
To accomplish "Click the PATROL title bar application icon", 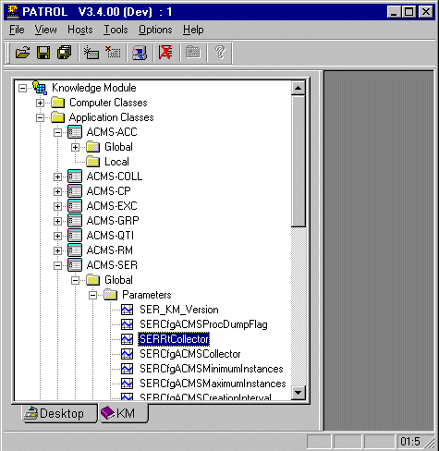I will 13,12.
